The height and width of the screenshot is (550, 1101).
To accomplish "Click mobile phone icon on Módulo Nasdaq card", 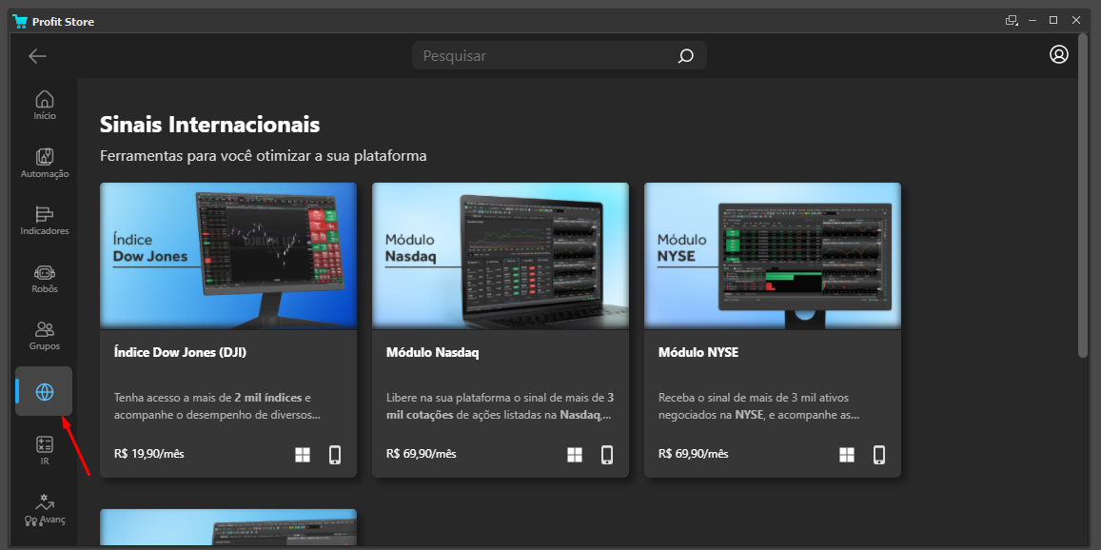I will click(x=607, y=455).
